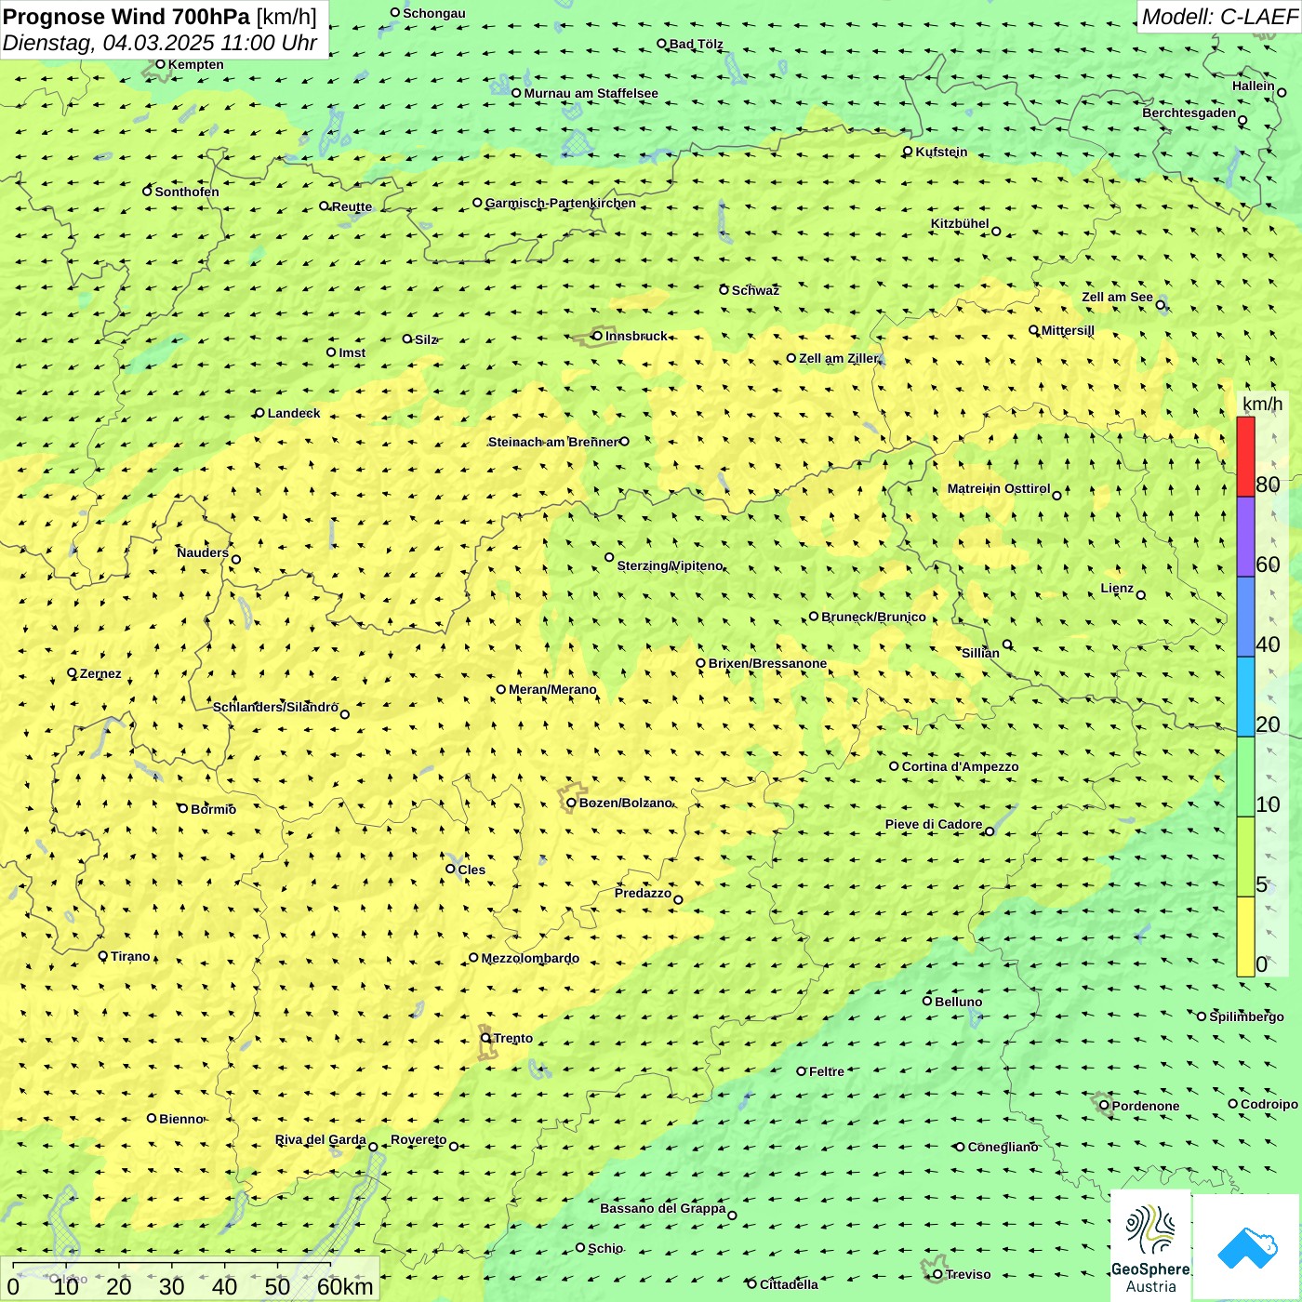Click the 'Bassano del Grappa' label
The width and height of the screenshot is (1302, 1302).
[x=663, y=1208]
